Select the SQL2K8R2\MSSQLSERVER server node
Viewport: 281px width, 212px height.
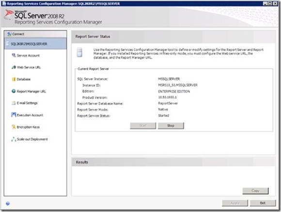35,44
